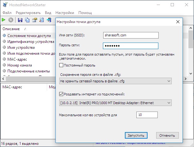
Task: Click the green Start hosted network icon
Action: coord(4,20)
